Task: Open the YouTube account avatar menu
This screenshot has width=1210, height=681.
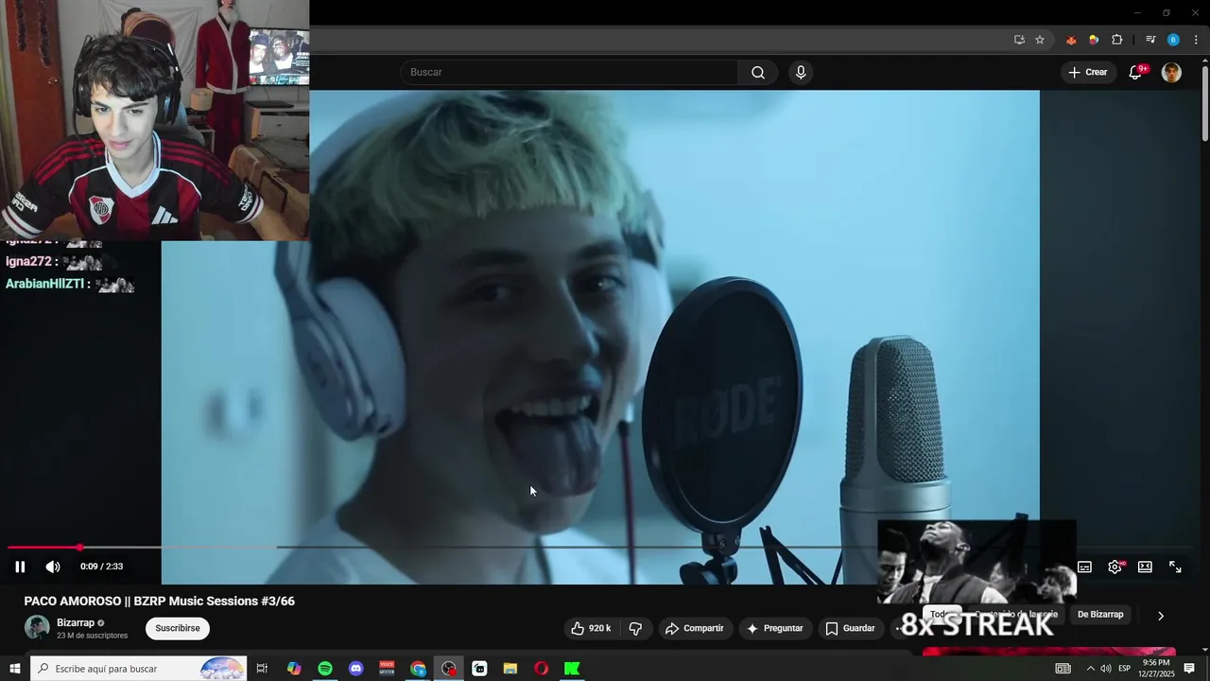Action: (1171, 73)
